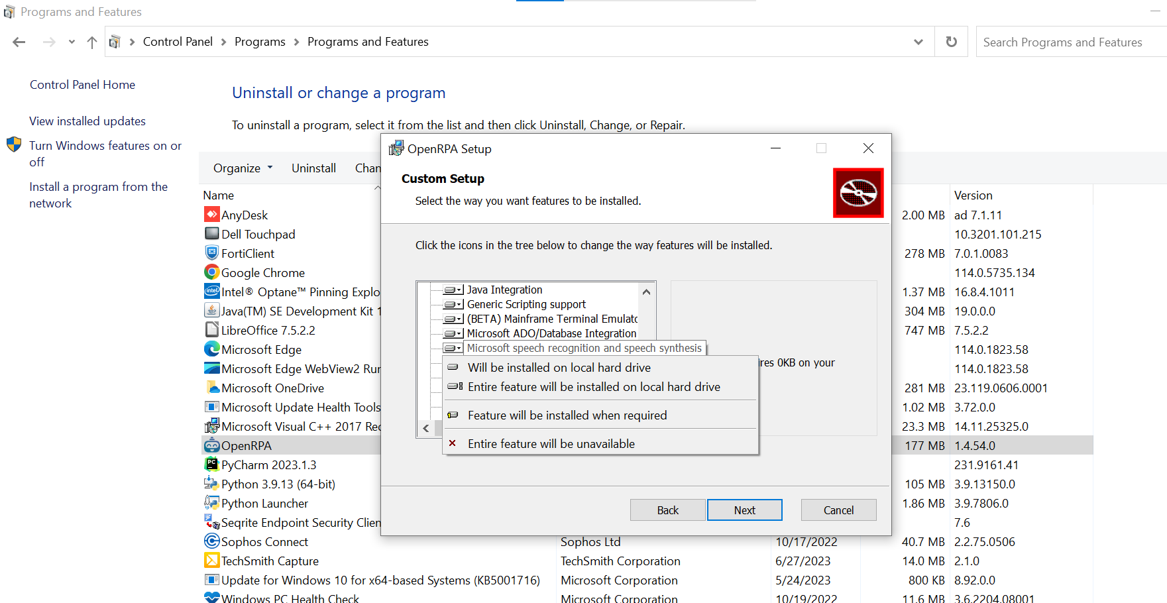Click Update for Windows 10 KB5001716 icon
The image size is (1167, 603).
click(211, 579)
